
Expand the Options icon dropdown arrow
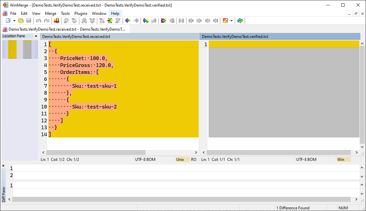(231, 21)
